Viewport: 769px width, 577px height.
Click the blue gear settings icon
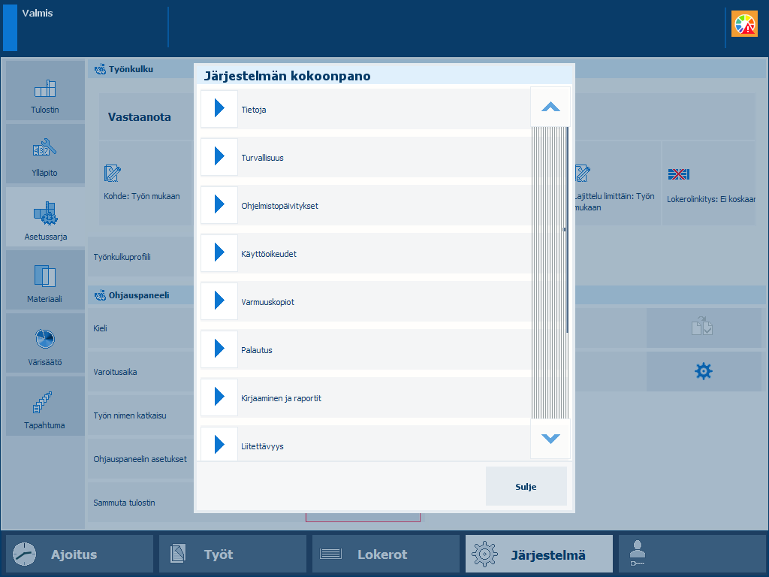coord(703,371)
